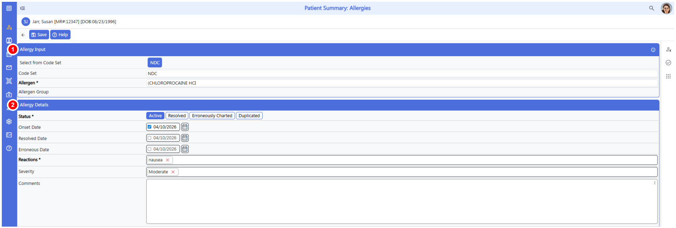Enable the Resolved Date checkbox
The width and height of the screenshot is (676, 228).
tap(149, 138)
